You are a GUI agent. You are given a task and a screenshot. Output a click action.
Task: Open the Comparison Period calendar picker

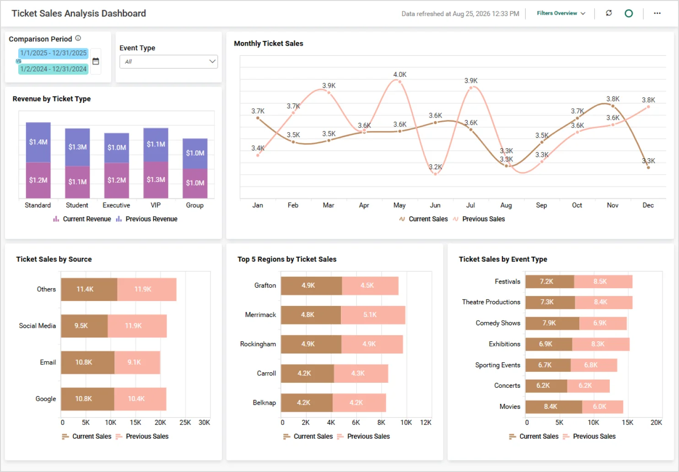[96, 61]
